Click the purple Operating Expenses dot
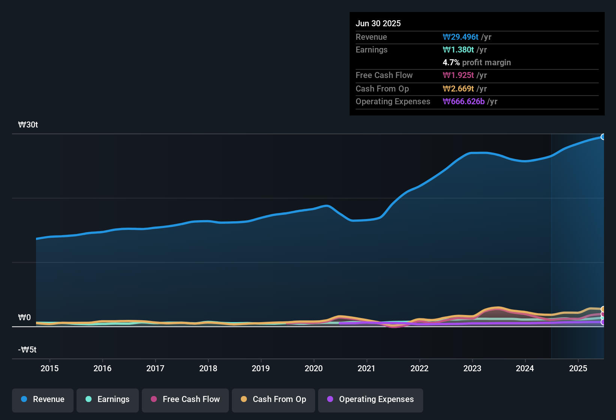Viewport: 616px width, 420px height. tap(330, 399)
